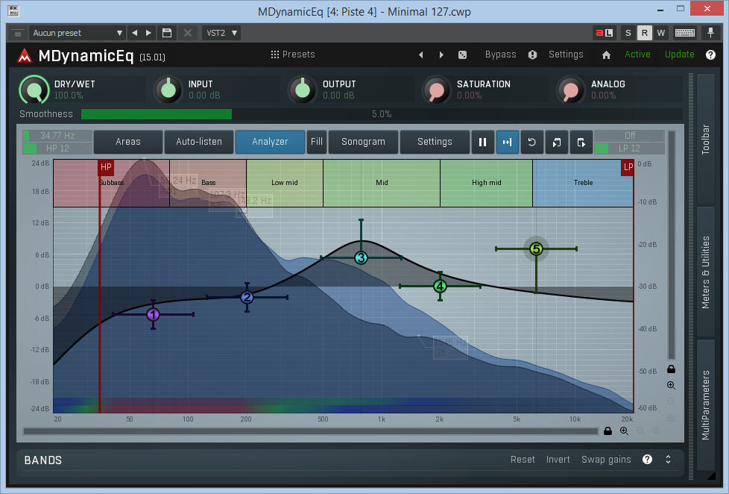Viewport: 729px width, 494px height.
Task: Go to the next host preset arrow
Action: pyautogui.click(x=148, y=33)
